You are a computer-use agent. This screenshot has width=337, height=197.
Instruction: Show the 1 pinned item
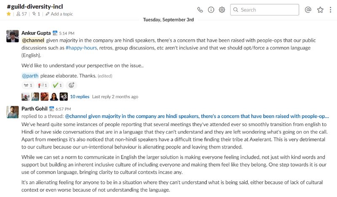click(x=36, y=14)
